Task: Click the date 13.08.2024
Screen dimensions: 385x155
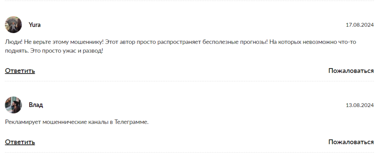Action: tap(360, 105)
